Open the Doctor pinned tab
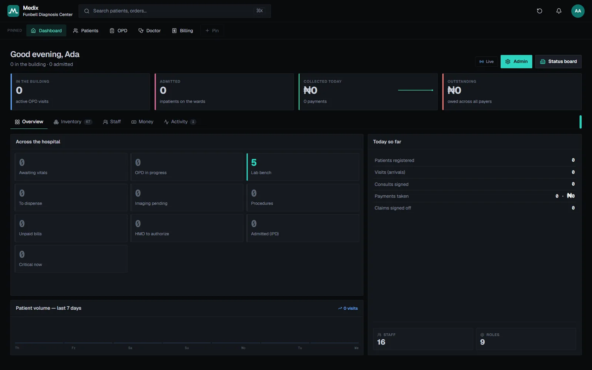This screenshot has width=592, height=370. pos(149,30)
